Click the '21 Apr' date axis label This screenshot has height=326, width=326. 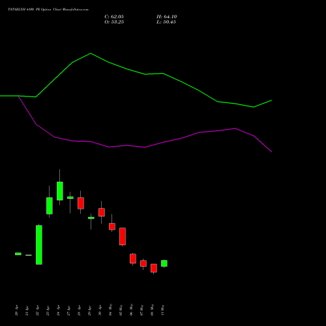27,310
